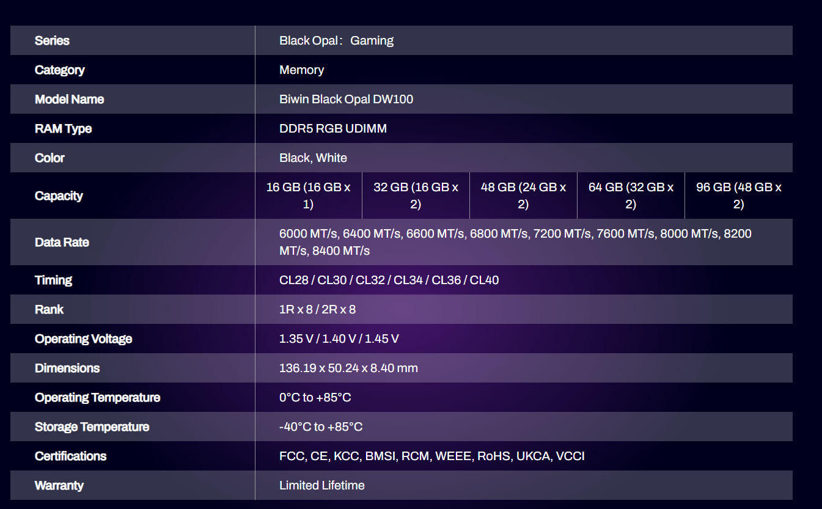822x509 pixels.
Task: Select the 136.19 x 50.24 x 8.40 mm dimensions
Action: click(348, 368)
